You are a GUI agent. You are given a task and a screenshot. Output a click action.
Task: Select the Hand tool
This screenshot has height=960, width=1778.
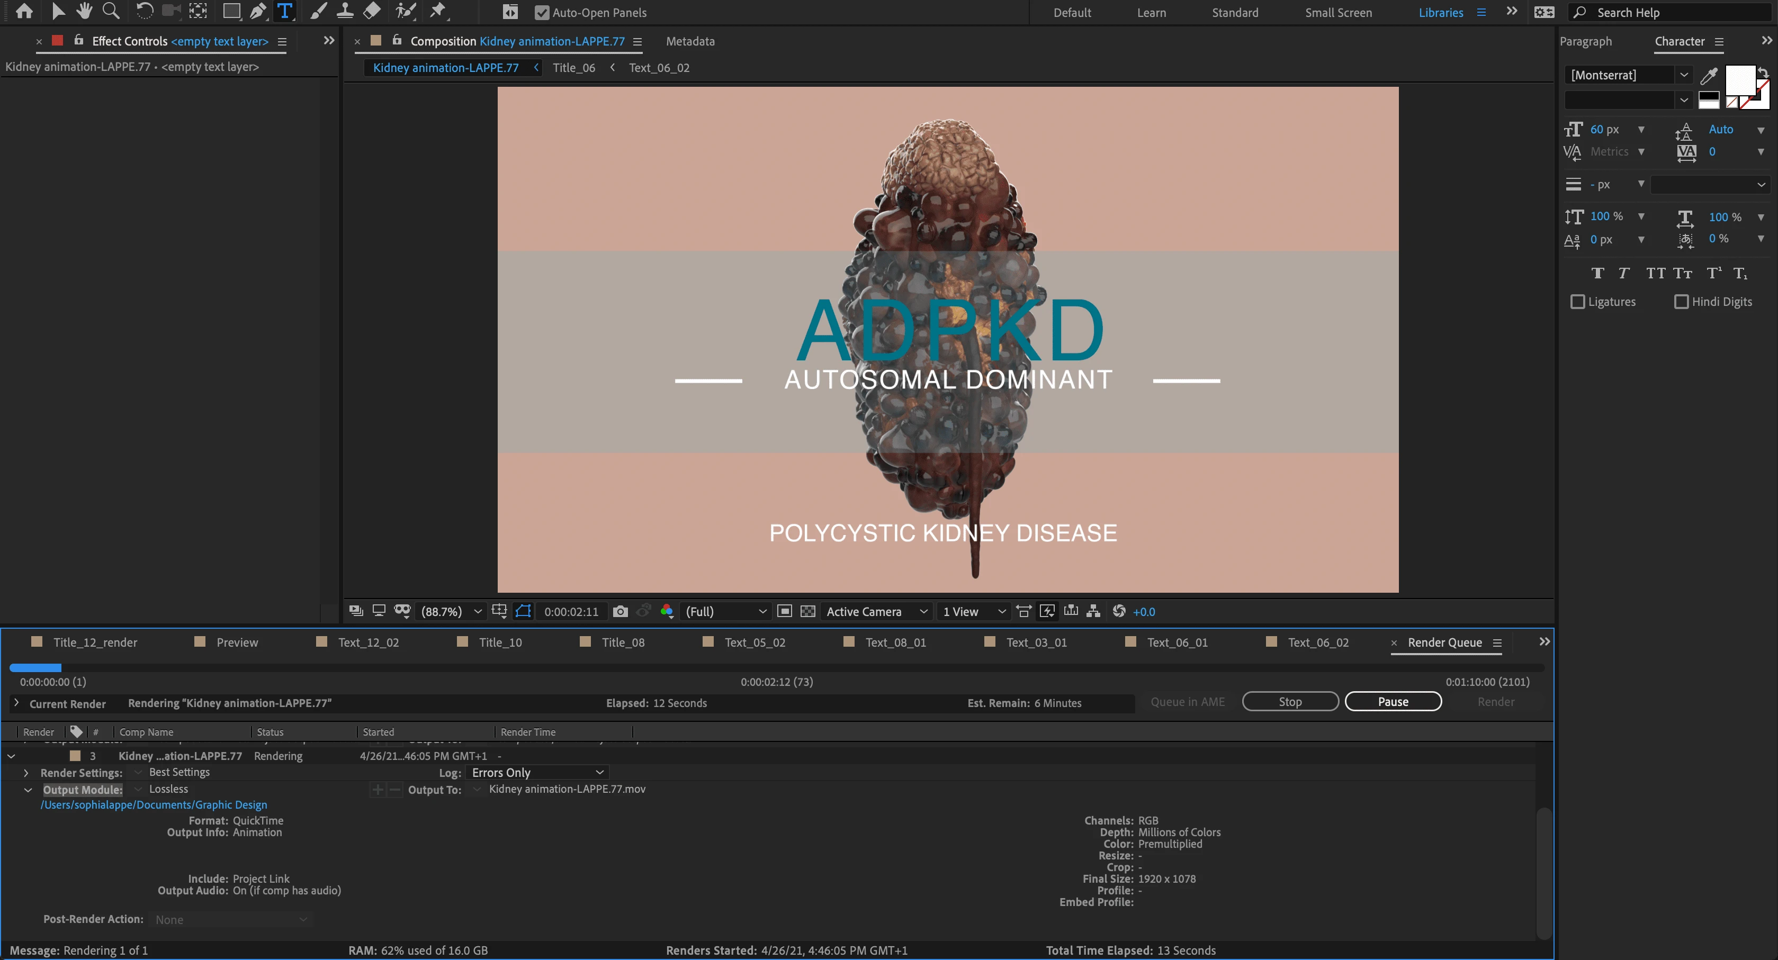click(x=84, y=11)
